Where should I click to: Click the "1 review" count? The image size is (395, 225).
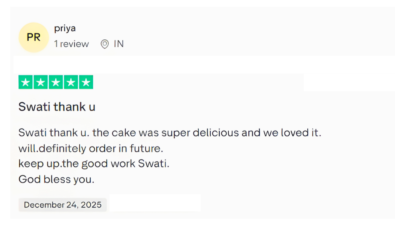(x=71, y=44)
